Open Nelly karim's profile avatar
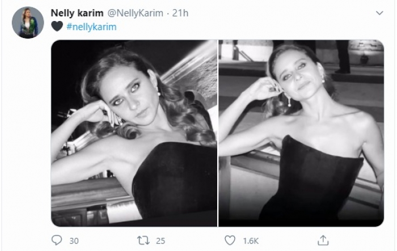The image size is (397, 251). (x=27, y=23)
